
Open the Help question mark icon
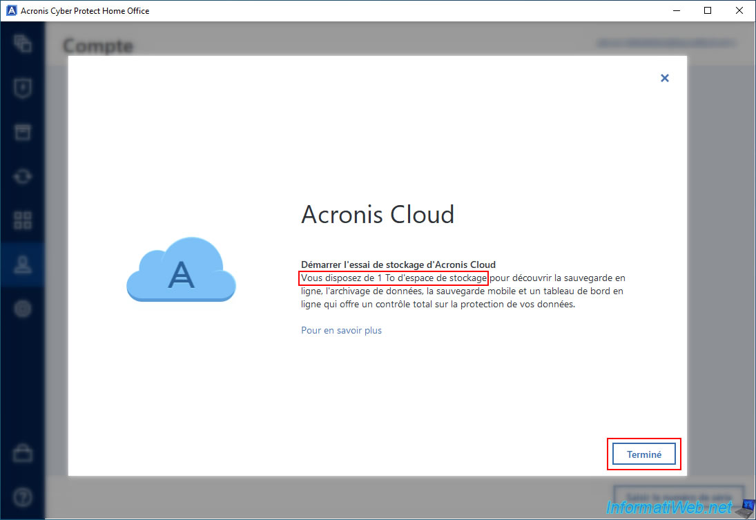[23, 497]
